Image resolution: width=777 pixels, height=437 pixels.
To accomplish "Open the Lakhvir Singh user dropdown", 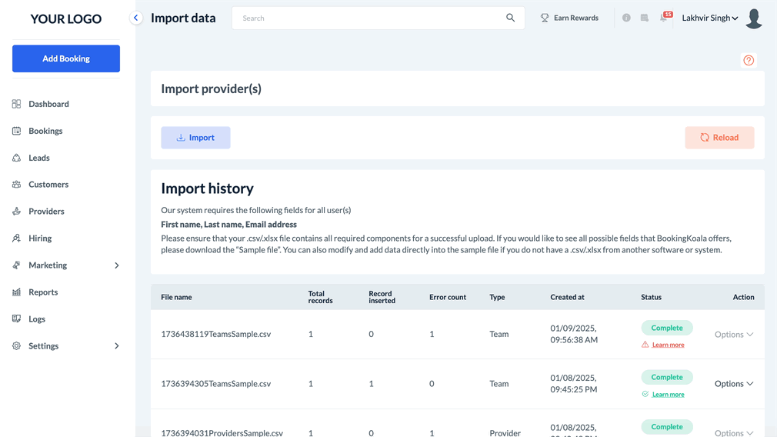I will click(x=709, y=18).
